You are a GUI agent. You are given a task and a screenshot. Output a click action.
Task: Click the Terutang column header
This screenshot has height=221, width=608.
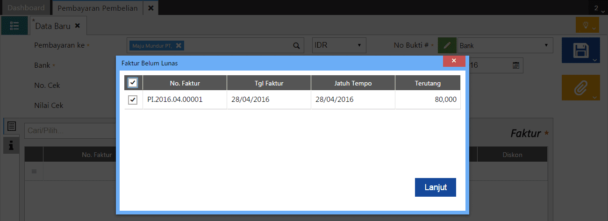click(x=428, y=83)
